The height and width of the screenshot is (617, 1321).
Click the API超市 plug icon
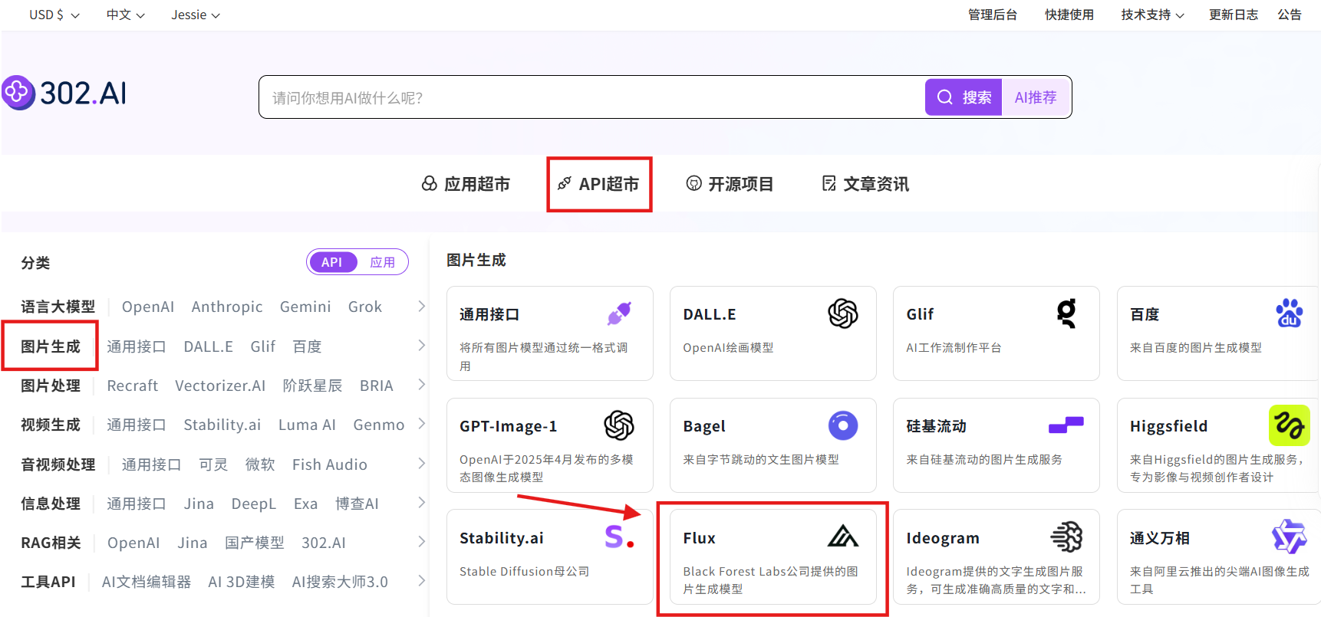click(565, 183)
